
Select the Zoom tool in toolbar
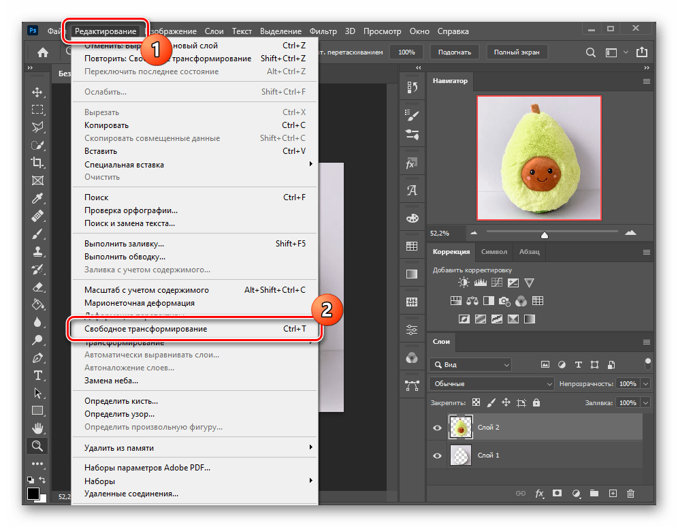pos(37,446)
